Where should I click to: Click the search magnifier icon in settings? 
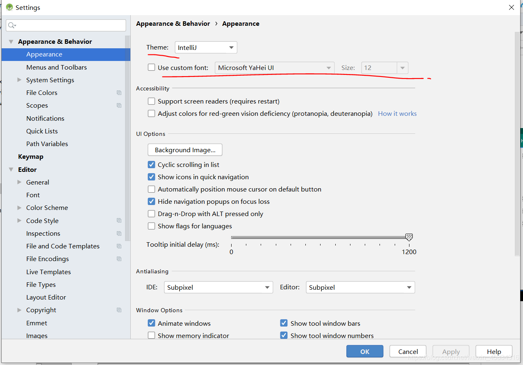[11, 25]
